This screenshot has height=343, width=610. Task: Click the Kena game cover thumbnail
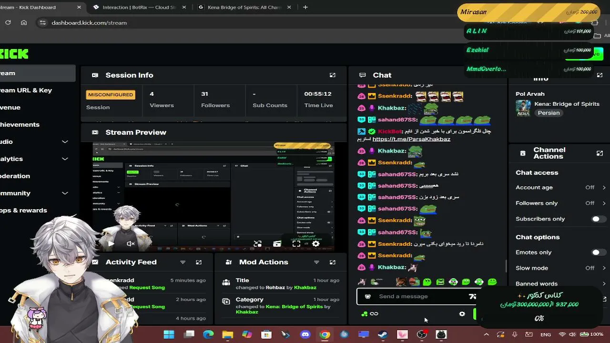[523, 108]
